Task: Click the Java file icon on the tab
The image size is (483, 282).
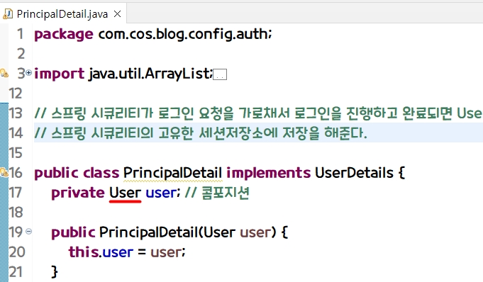Action: point(8,14)
